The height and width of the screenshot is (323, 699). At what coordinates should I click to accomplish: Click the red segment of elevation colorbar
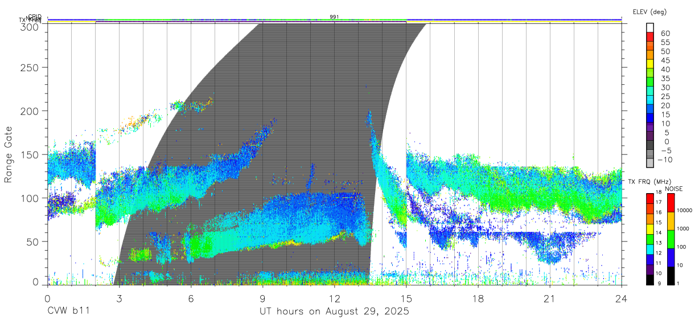650,36
